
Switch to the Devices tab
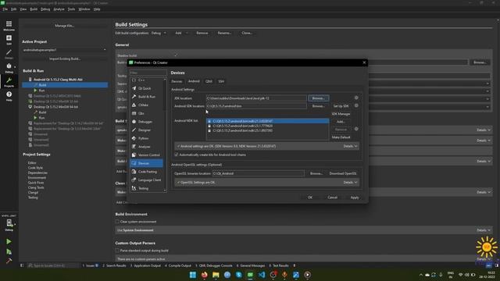coord(177,81)
